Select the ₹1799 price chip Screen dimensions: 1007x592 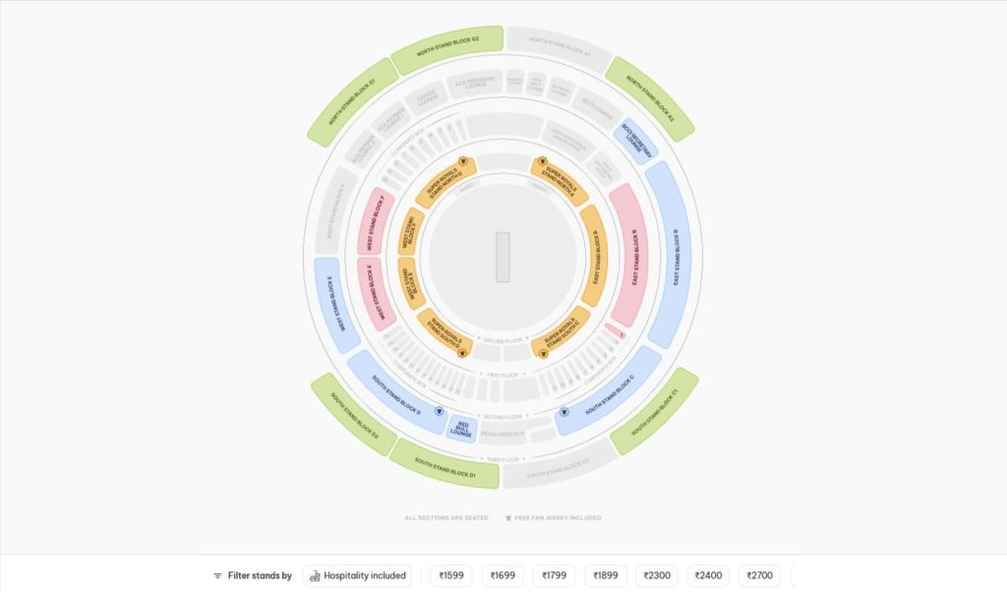click(554, 576)
